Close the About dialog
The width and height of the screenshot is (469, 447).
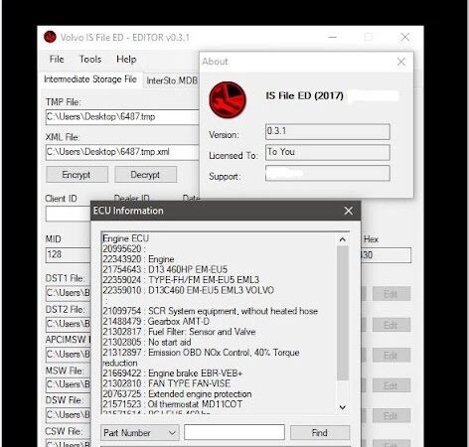(401, 62)
